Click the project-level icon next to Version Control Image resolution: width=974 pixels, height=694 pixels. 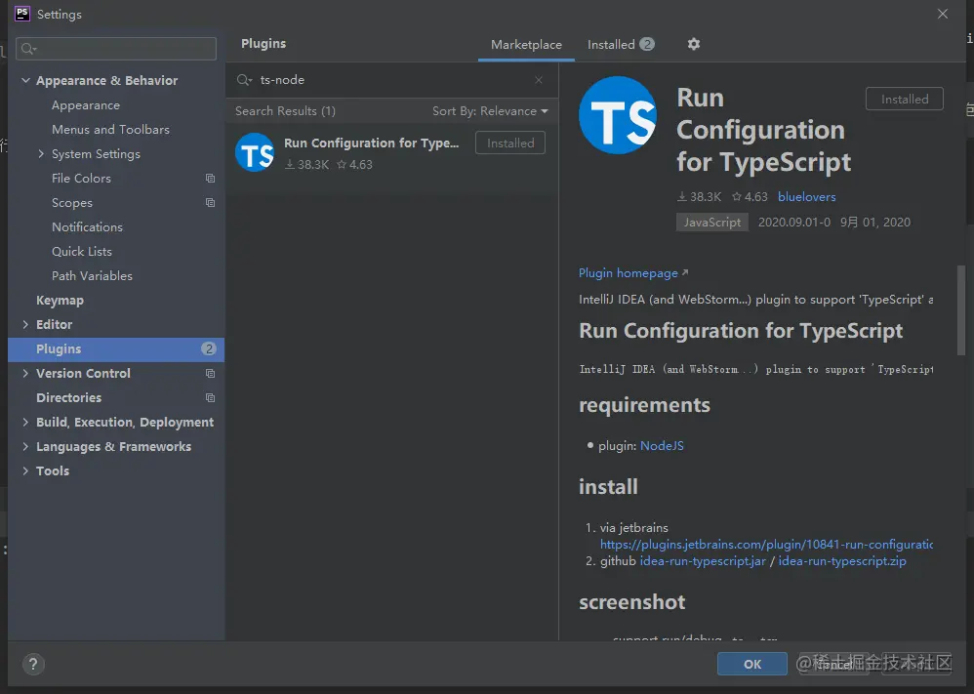(x=210, y=374)
